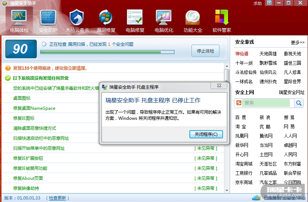Open the 人人网 site link

click(290, 136)
